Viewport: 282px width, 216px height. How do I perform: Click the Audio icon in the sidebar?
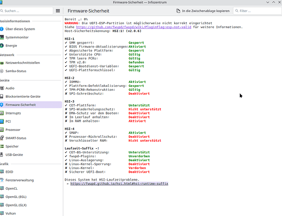coord(2,88)
